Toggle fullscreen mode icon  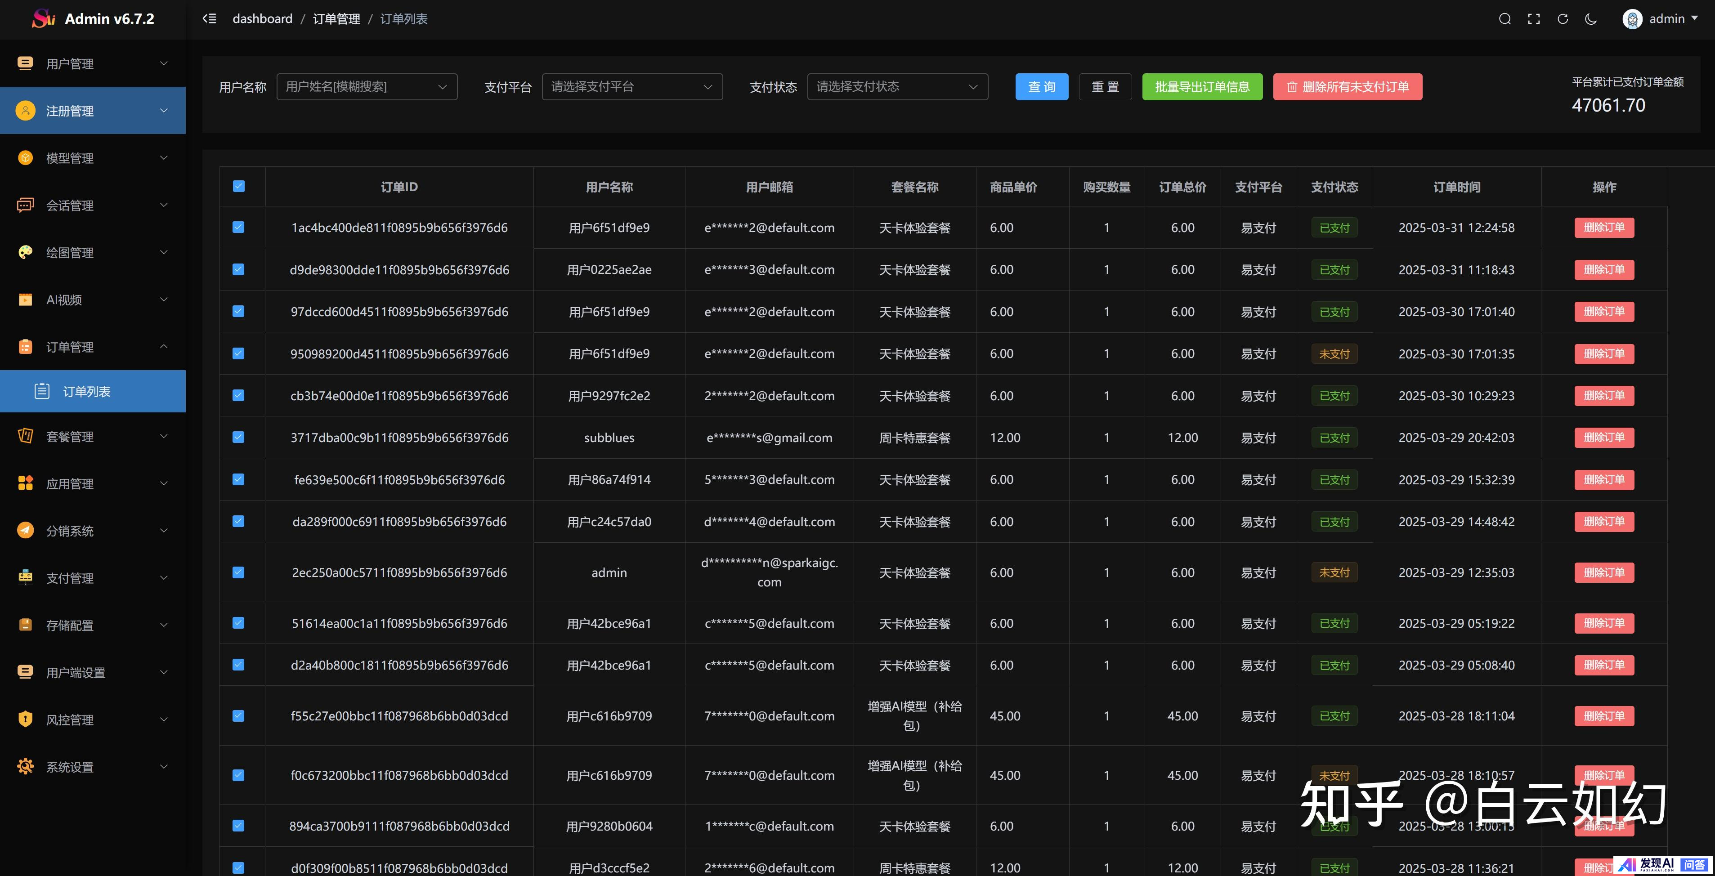point(1534,18)
